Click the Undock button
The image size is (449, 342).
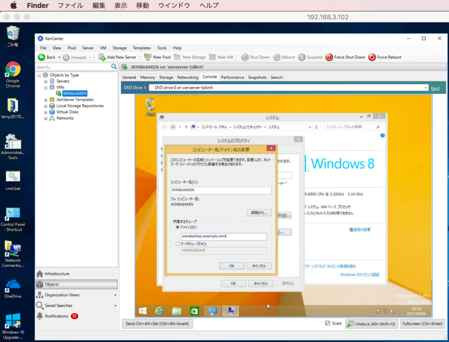[x=371, y=324]
